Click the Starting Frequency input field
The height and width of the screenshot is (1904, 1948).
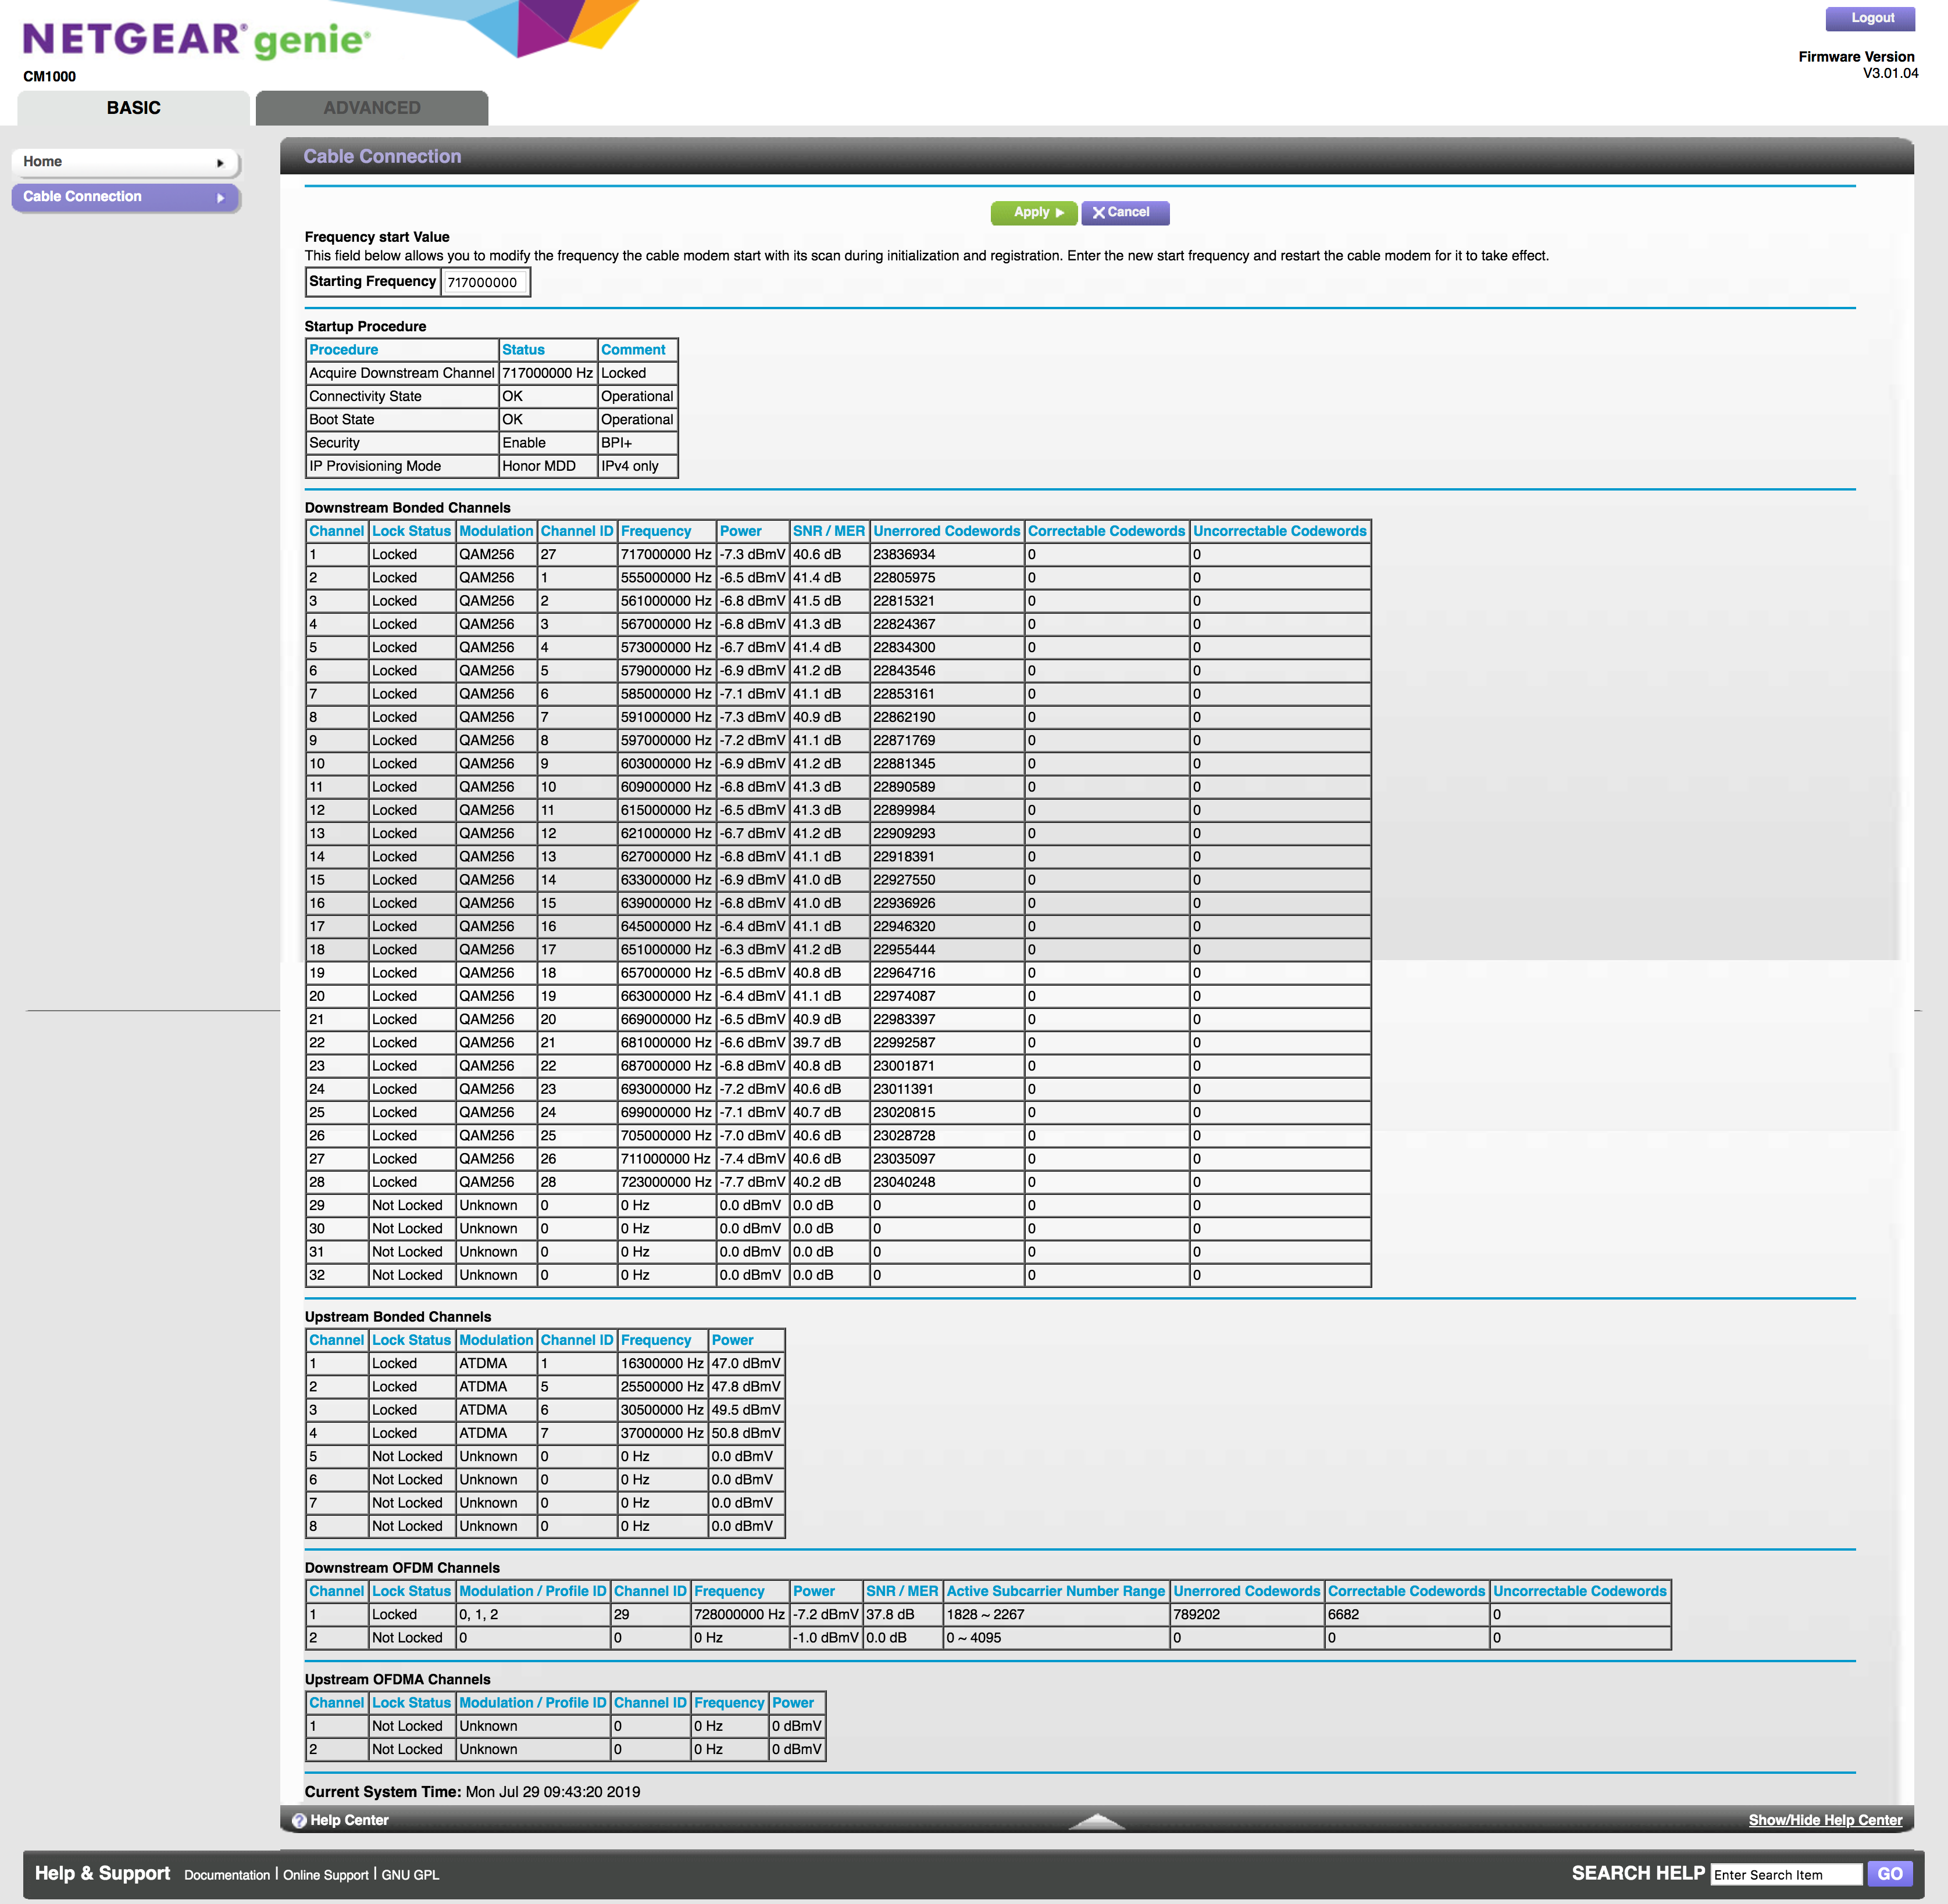(484, 282)
